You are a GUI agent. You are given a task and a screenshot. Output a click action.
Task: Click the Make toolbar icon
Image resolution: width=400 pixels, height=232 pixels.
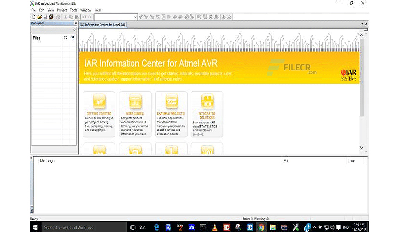205,17
